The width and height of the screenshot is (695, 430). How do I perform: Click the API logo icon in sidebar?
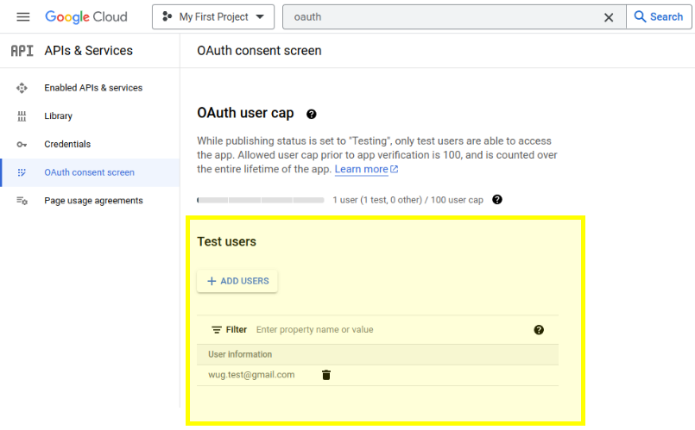22,51
